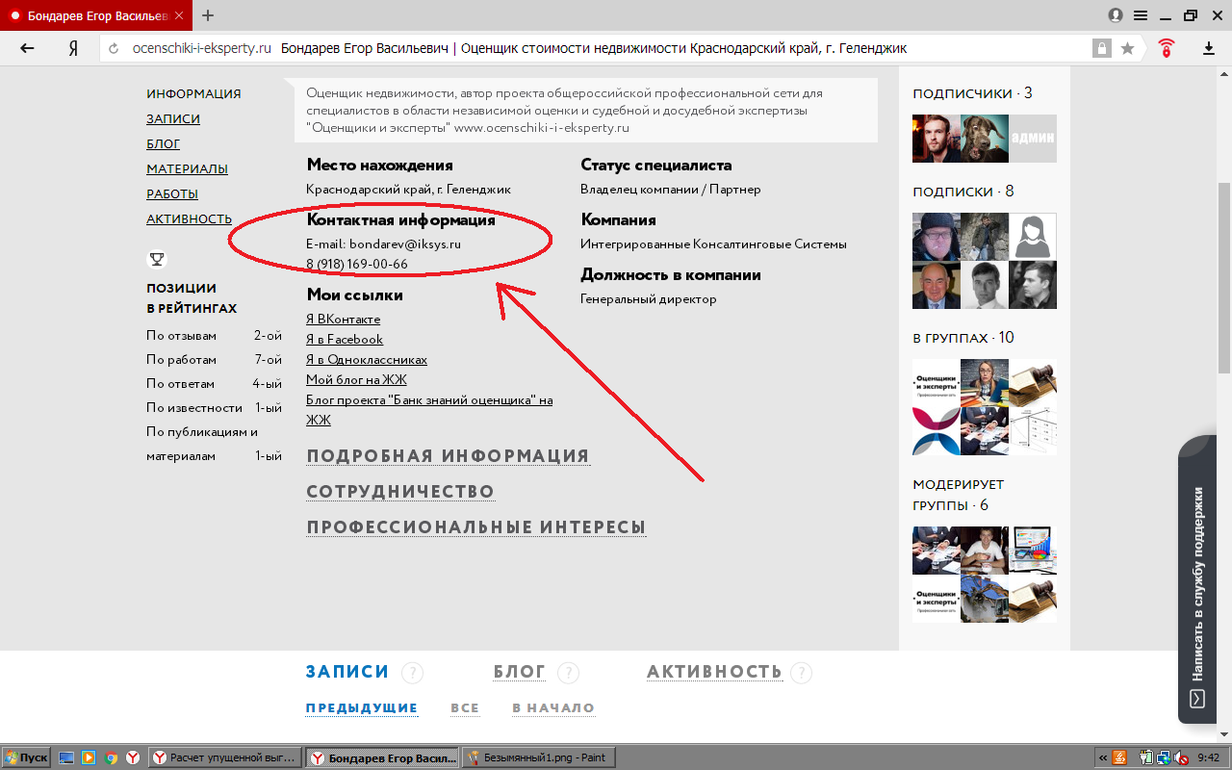1232x770 pixels.
Task: Open Yandex home via the Я icon
Action: (x=72, y=48)
